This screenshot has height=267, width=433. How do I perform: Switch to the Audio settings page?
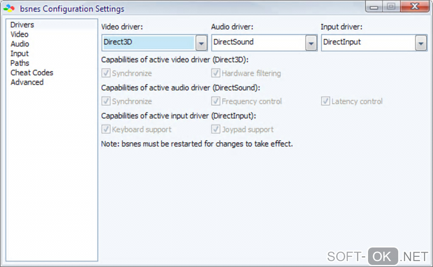20,44
